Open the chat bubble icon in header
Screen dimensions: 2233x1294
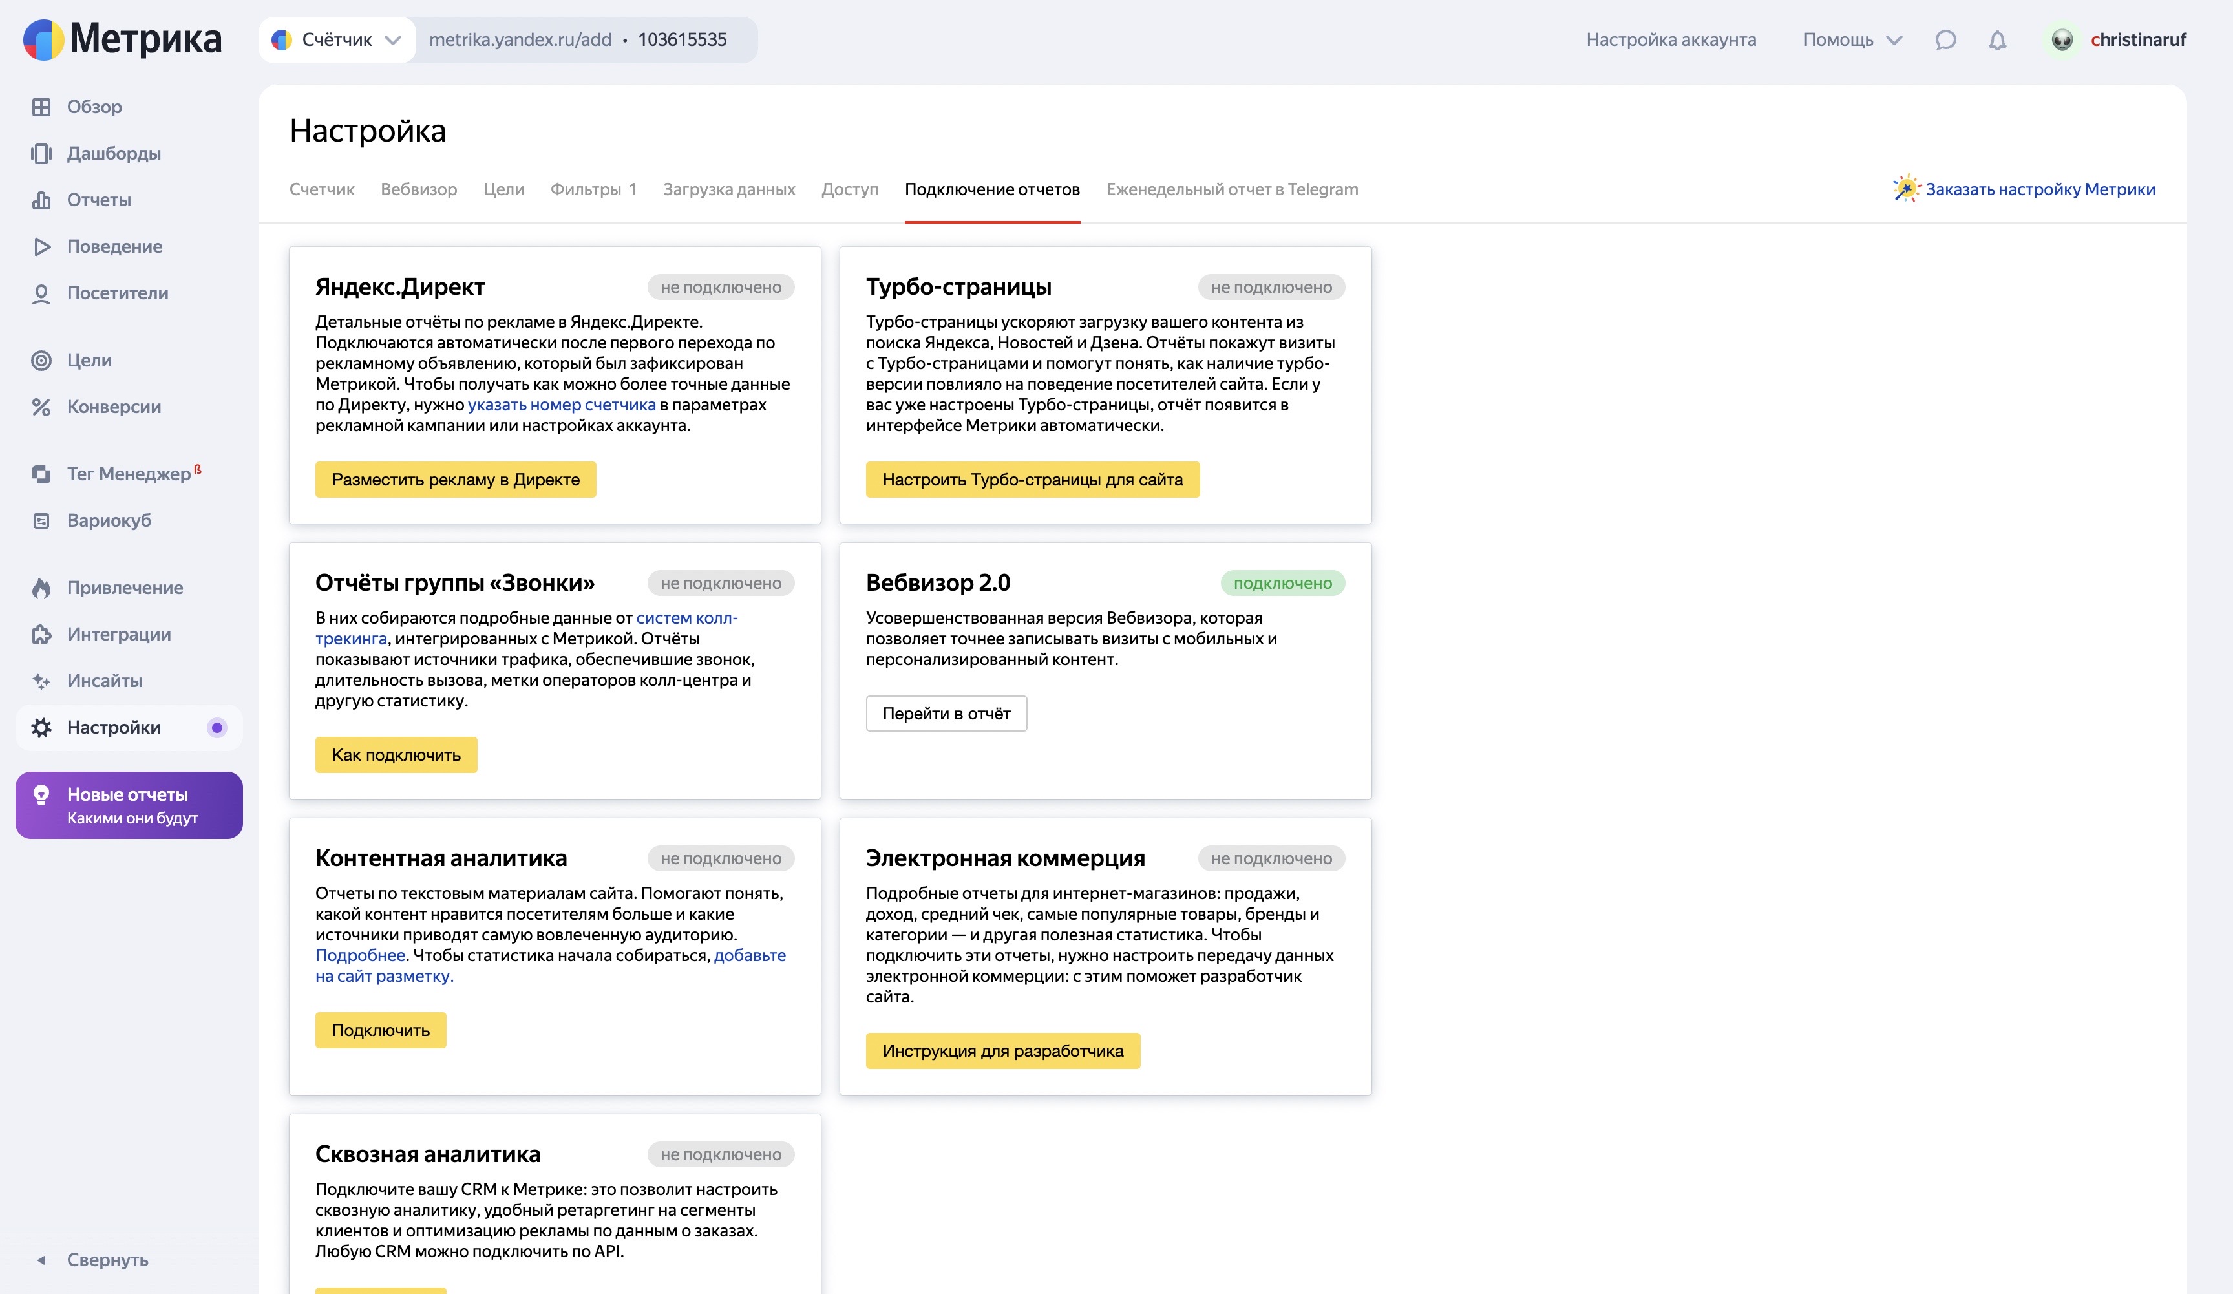[x=1945, y=39]
